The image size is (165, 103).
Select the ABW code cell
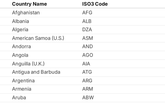click(x=88, y=98)
